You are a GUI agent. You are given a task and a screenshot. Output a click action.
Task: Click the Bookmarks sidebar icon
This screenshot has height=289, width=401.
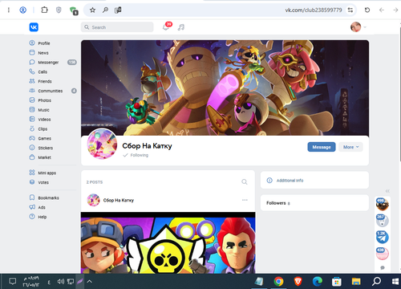point(32,197)
